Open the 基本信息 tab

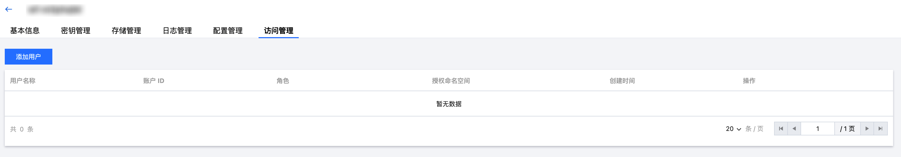click(x=25, y=31)
